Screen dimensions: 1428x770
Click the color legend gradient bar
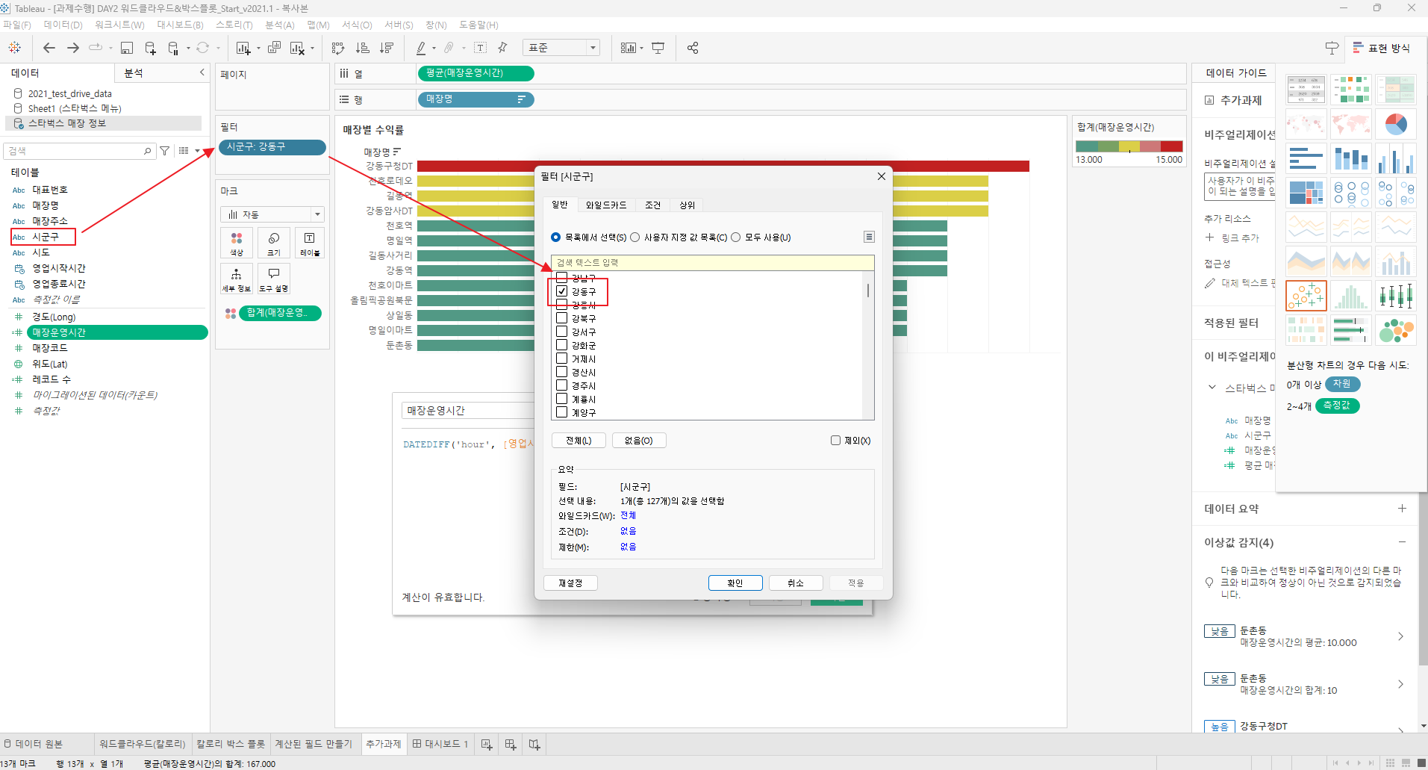pos(1129,146)
